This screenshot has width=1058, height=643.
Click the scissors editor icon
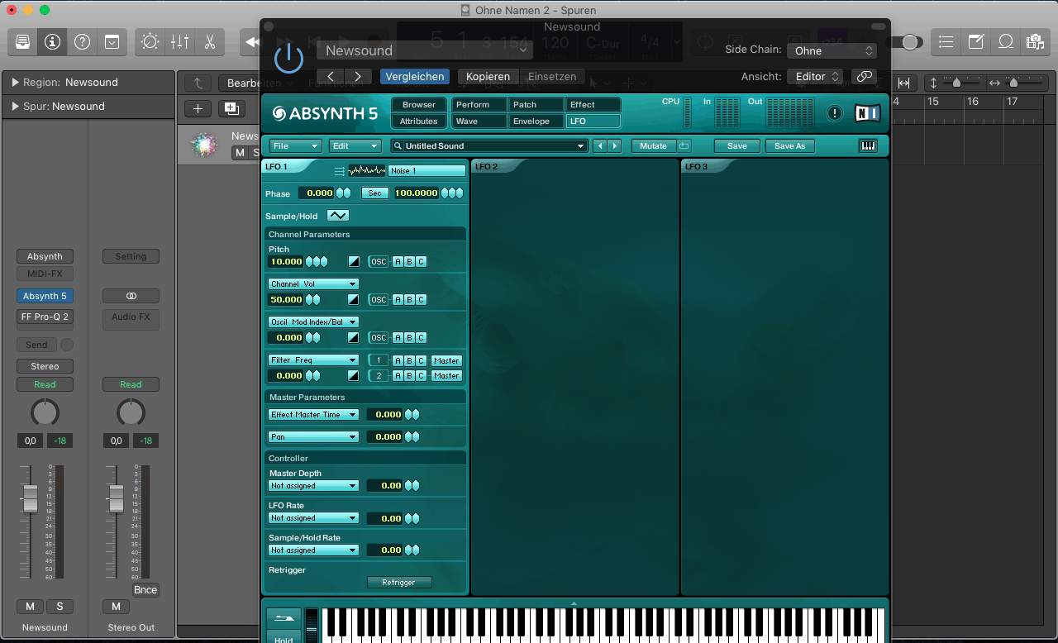tap(209, 41)
